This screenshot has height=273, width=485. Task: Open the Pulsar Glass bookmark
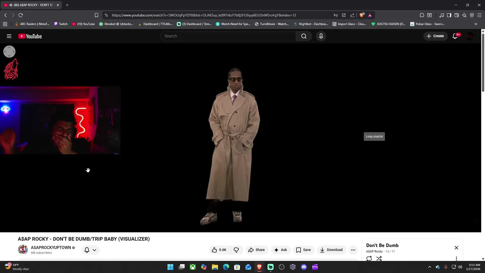click(427, 24)
